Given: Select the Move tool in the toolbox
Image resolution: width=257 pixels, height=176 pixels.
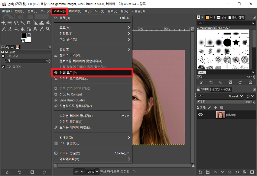Looking at the screenshot, I should click(x=3, y=23).
